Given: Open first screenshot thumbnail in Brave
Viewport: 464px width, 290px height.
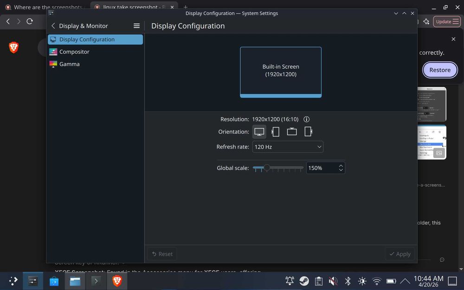Looking at the screenshot, I should pyautogui.click(x=432, y=104).
